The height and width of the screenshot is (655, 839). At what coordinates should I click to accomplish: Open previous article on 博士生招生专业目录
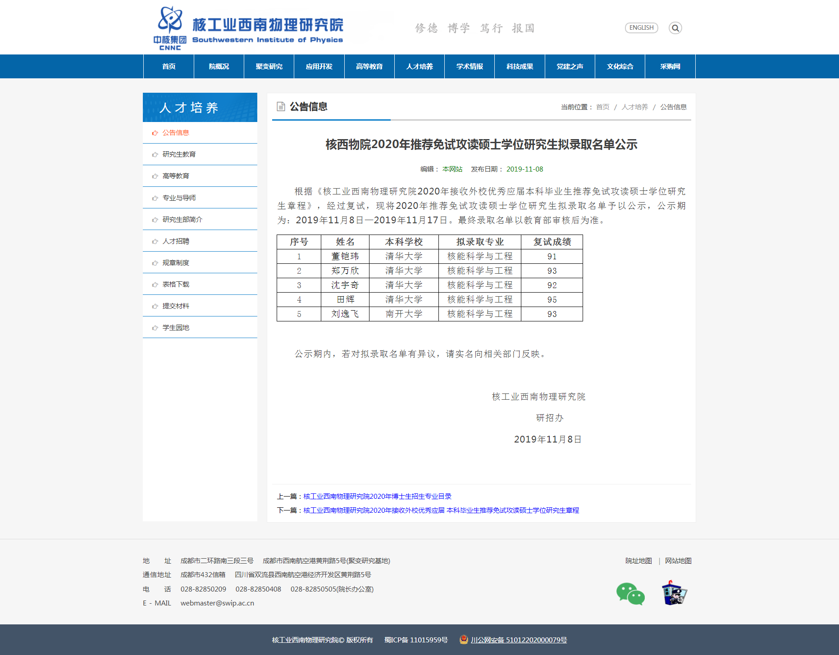coord(378,497)
